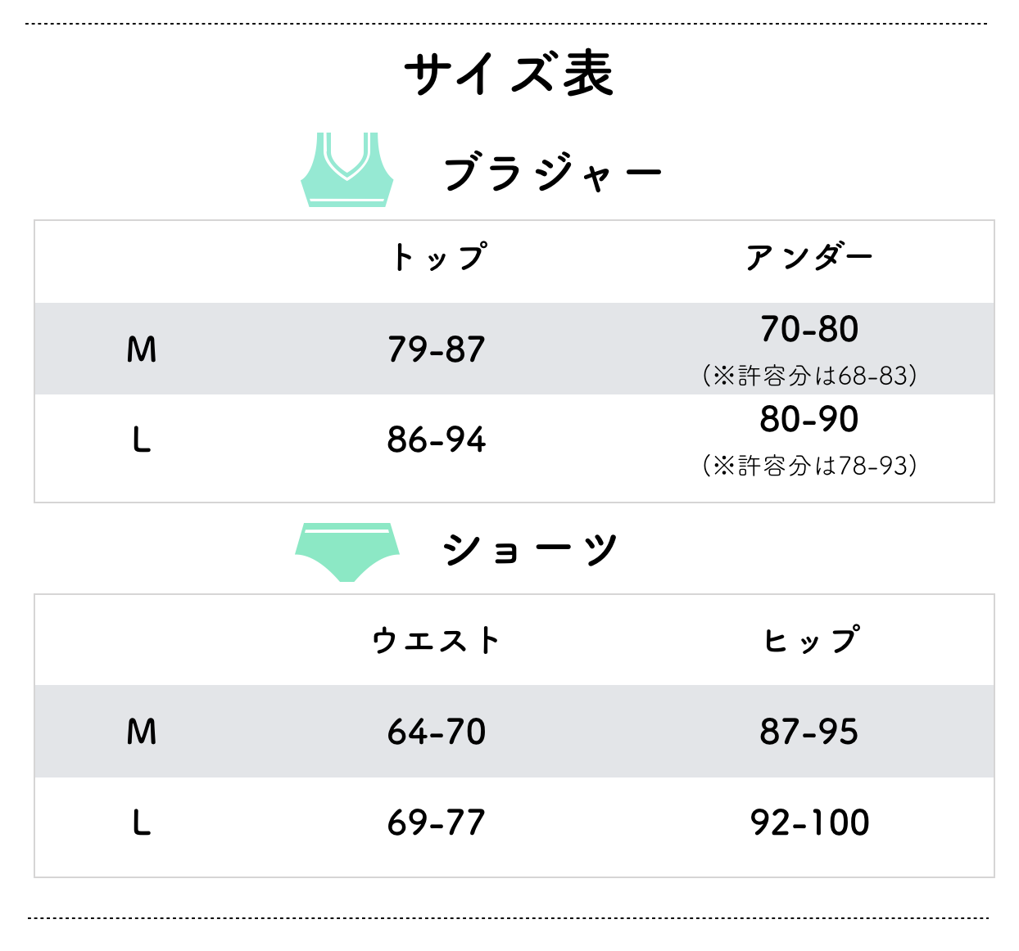Select the ショーツ section heading
The height and width of the screenshot is (951, 1019).
tap(529, 548)
